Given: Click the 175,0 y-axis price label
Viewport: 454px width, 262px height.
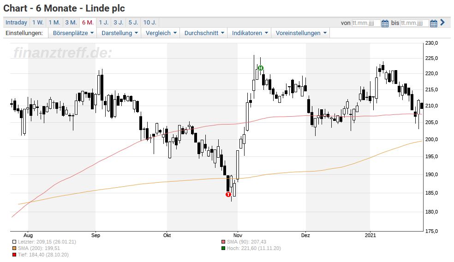Looking at the screenshot, I should [x=432, y=231].
